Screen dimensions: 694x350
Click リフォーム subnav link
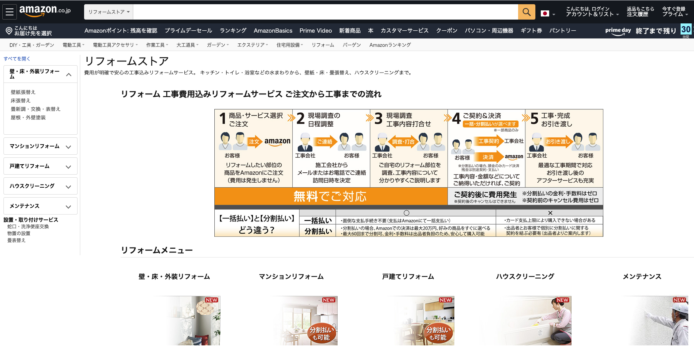(x=323, y=45)
